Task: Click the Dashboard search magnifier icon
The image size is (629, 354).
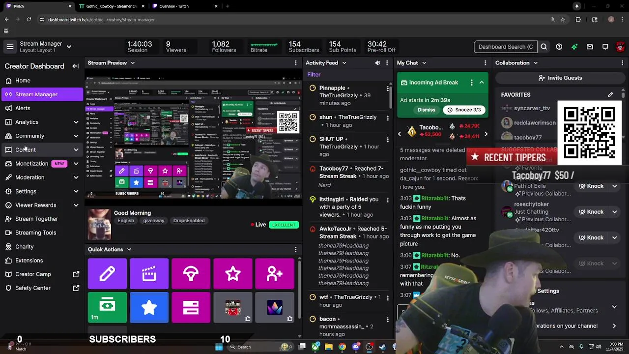Action: click(x=543, y=47)
